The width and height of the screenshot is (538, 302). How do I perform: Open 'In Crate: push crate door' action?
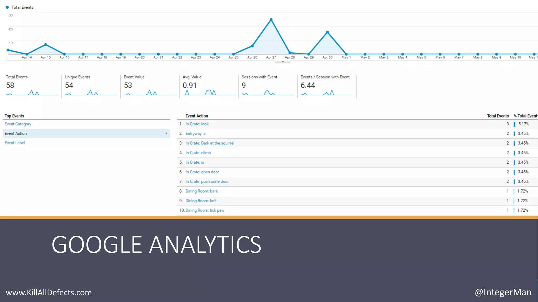click(x=207, y=182)
